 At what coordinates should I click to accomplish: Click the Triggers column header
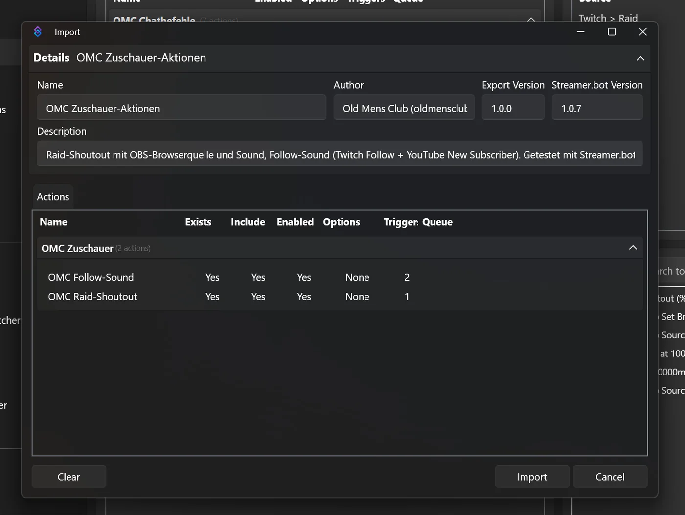pos(401,222)
